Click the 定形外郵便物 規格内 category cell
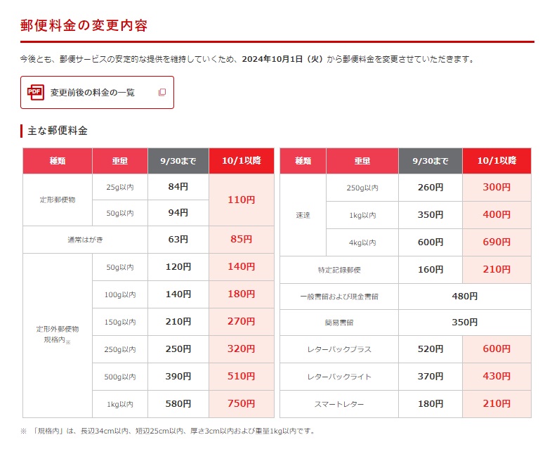Screen dimensions: 559x449 (x=58, y=334)
